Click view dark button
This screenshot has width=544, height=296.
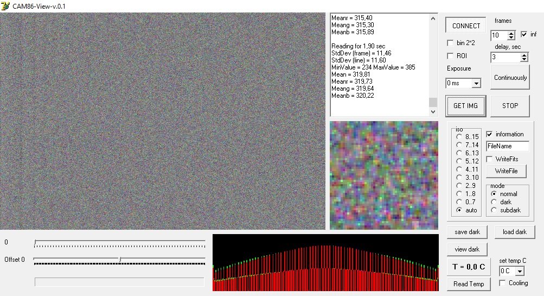tap(467, 249)
